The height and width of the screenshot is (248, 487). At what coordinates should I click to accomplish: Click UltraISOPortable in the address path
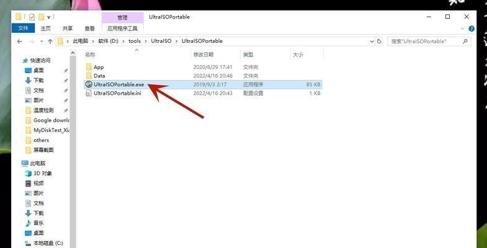click(x=202, y=41)
